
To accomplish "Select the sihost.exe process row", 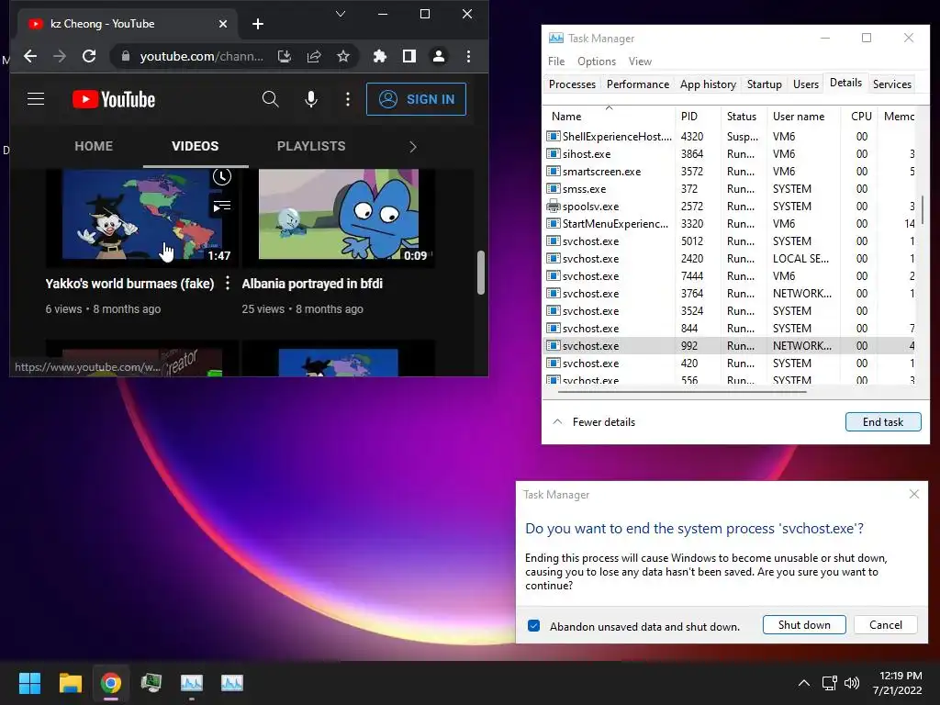I will click(730, 154).
